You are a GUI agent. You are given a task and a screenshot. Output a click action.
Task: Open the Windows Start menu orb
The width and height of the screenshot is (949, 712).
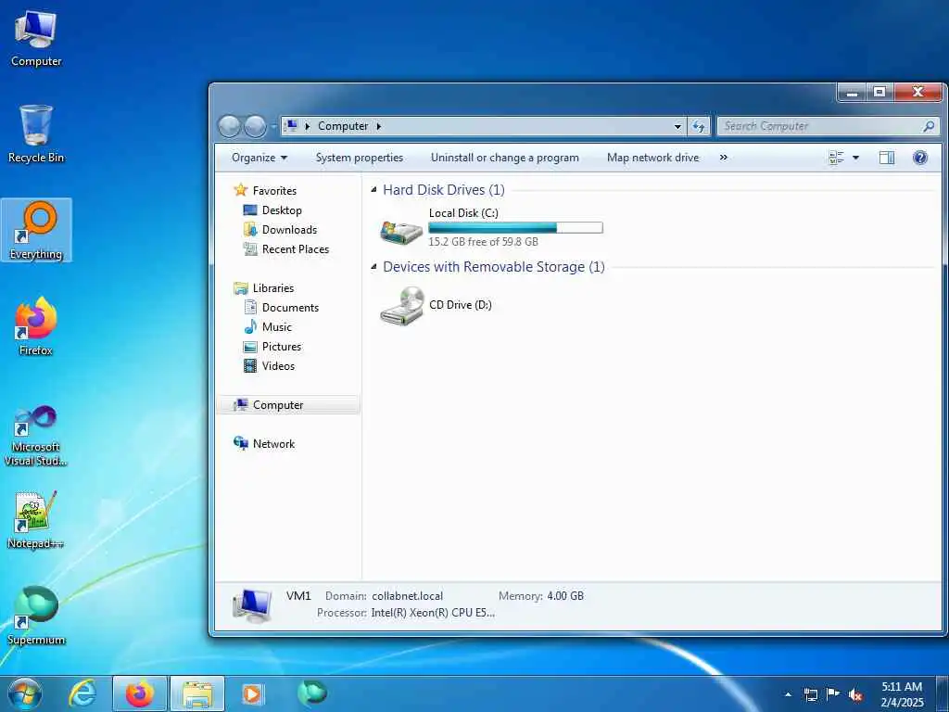pyautogui.click(x=25, y=693)
